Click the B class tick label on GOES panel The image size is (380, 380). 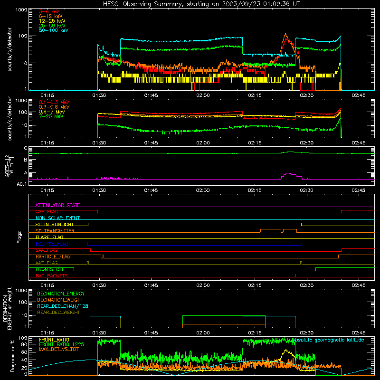tap(26, 160)
